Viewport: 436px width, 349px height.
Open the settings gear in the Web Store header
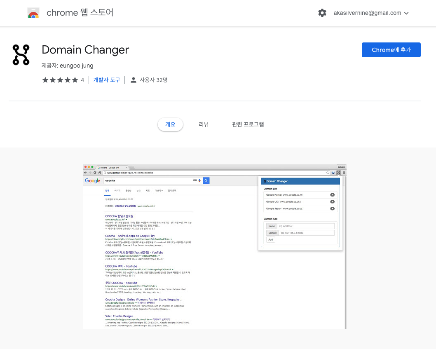point(322,13)
